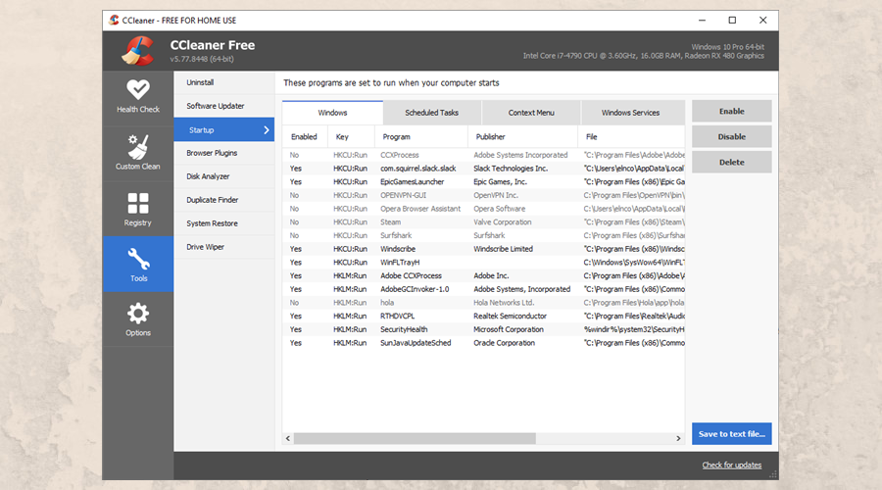Open Drive Wiper tool
This screenshot has height=490, width=882.
(223, 247)
